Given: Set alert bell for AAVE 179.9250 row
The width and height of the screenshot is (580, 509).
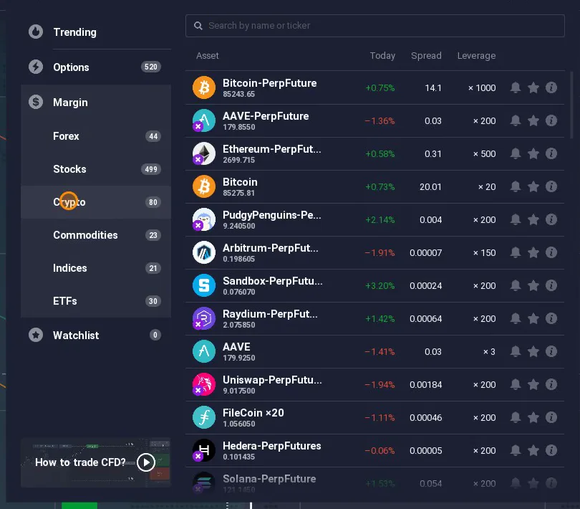Looking at the screenshot, I should pyautogui.click(x=516, y=351).
